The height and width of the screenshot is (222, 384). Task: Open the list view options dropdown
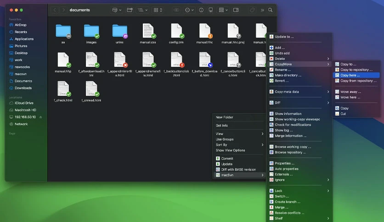point(142,10)
